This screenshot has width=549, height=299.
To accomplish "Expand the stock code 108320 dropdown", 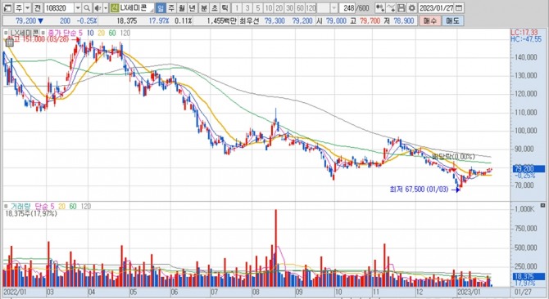I will tap(77, 8).
